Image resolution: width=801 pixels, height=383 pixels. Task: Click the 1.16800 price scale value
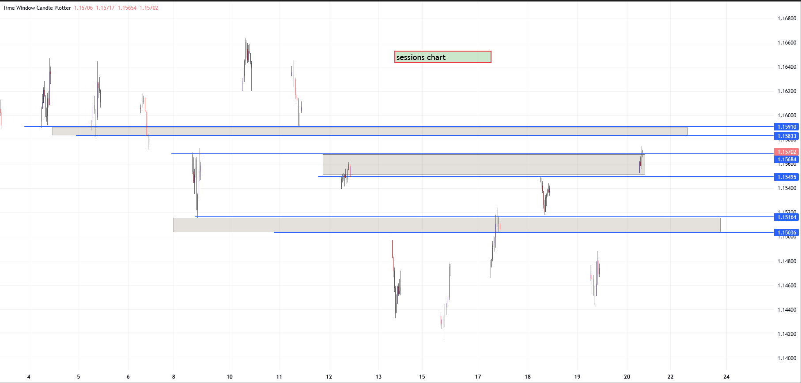(786, 19)
